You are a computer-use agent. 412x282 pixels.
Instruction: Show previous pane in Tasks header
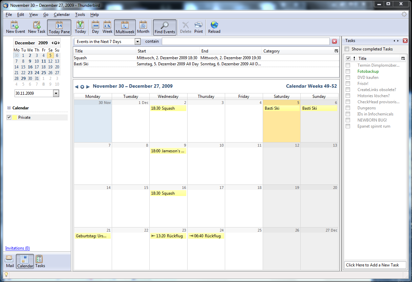394,41
